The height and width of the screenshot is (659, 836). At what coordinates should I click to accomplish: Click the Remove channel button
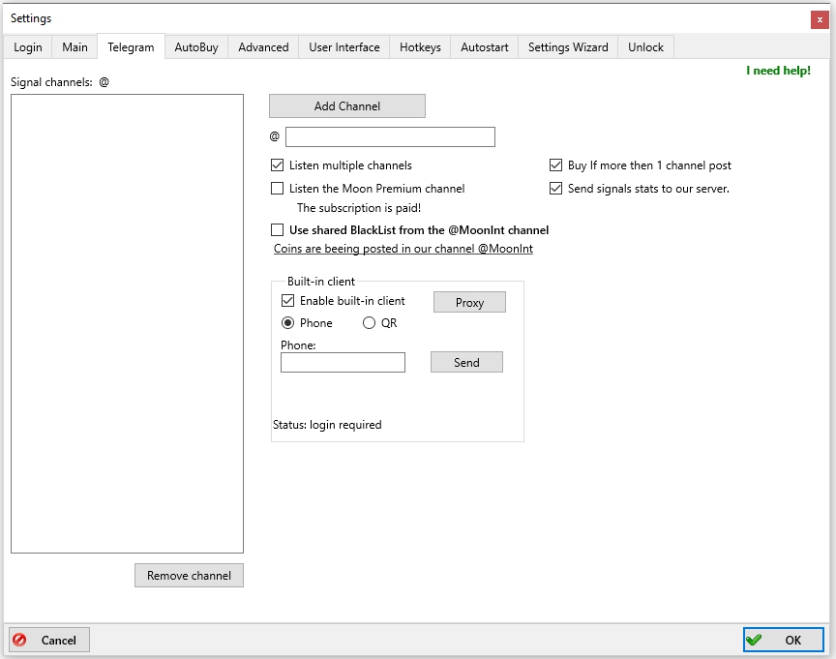pyautogui.click(x=189, y=575)
